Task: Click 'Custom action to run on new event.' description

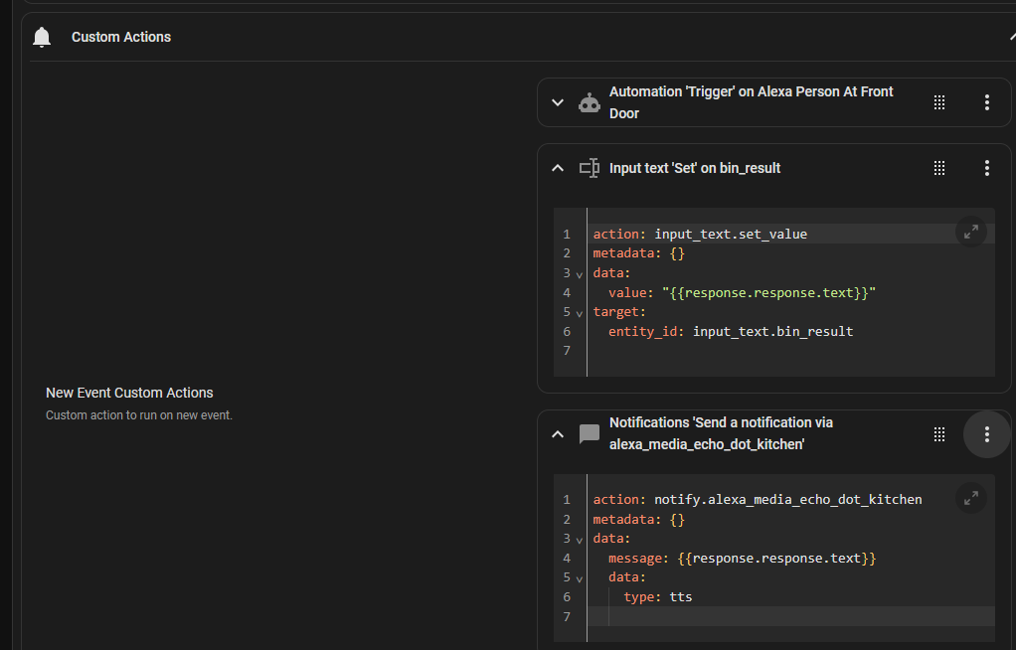Action: [x=138, y=415]
